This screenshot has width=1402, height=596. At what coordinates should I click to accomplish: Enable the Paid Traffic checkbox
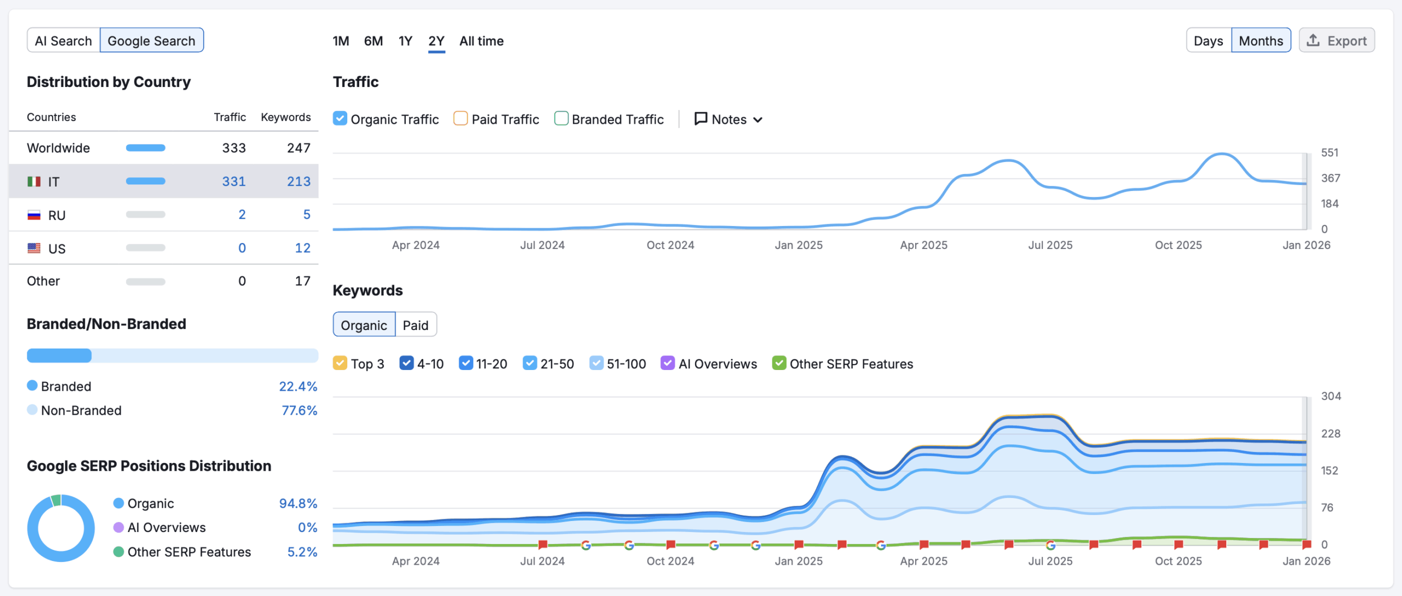[x=461, y=119]
